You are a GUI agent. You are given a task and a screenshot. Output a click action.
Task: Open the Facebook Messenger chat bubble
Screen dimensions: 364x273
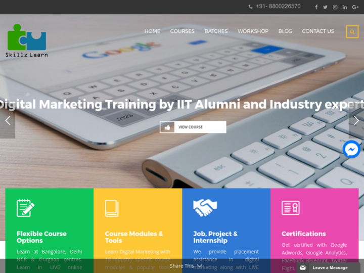(x=351, y=149)
